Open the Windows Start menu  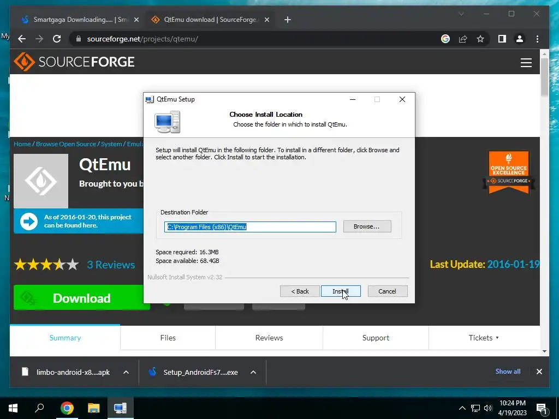pyautogui.click(x=13, y=408)
